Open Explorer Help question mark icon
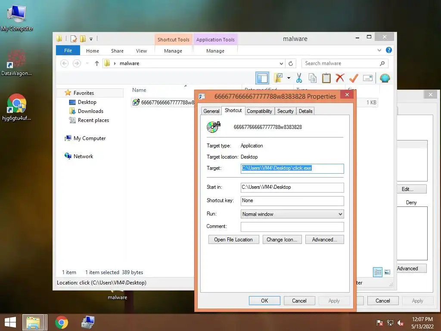This screenshot has height=331, width=441. coord(389,50)
